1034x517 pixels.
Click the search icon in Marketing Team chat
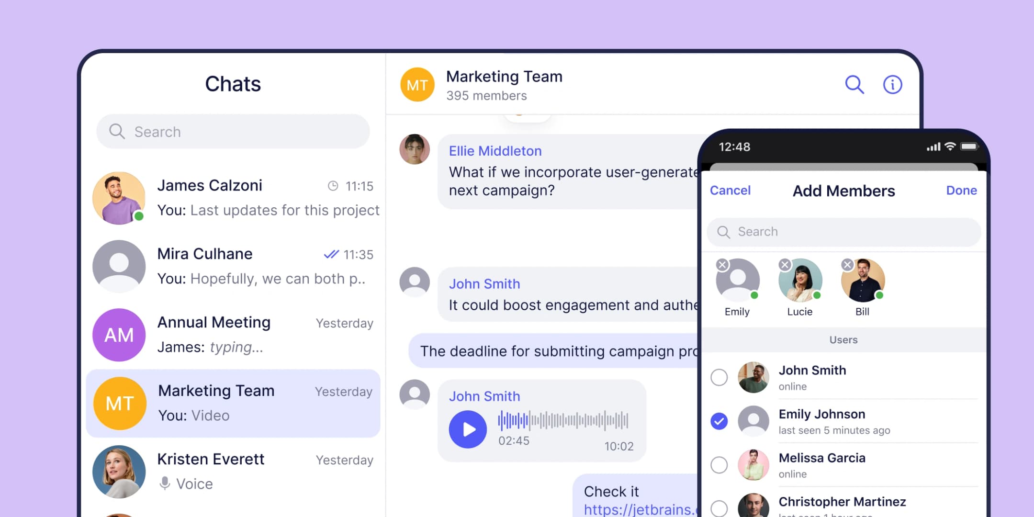(x=854, y=84)
